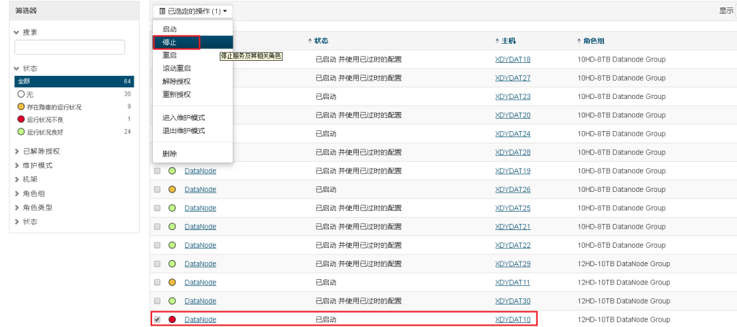The width and height of the screenshot is (737, 327).
Task: Check the checkbox for XDYDAT22 DataNode
Action: click(158, 245)
